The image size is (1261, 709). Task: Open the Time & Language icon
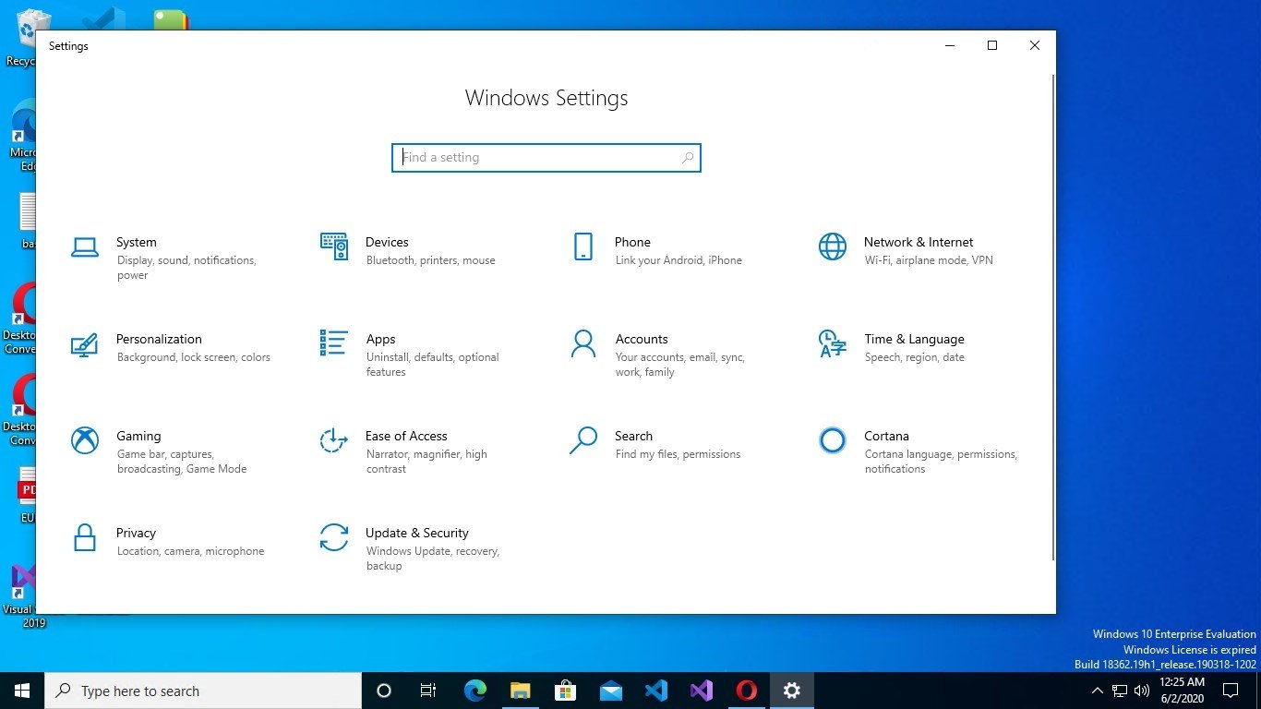click(833, 343)
